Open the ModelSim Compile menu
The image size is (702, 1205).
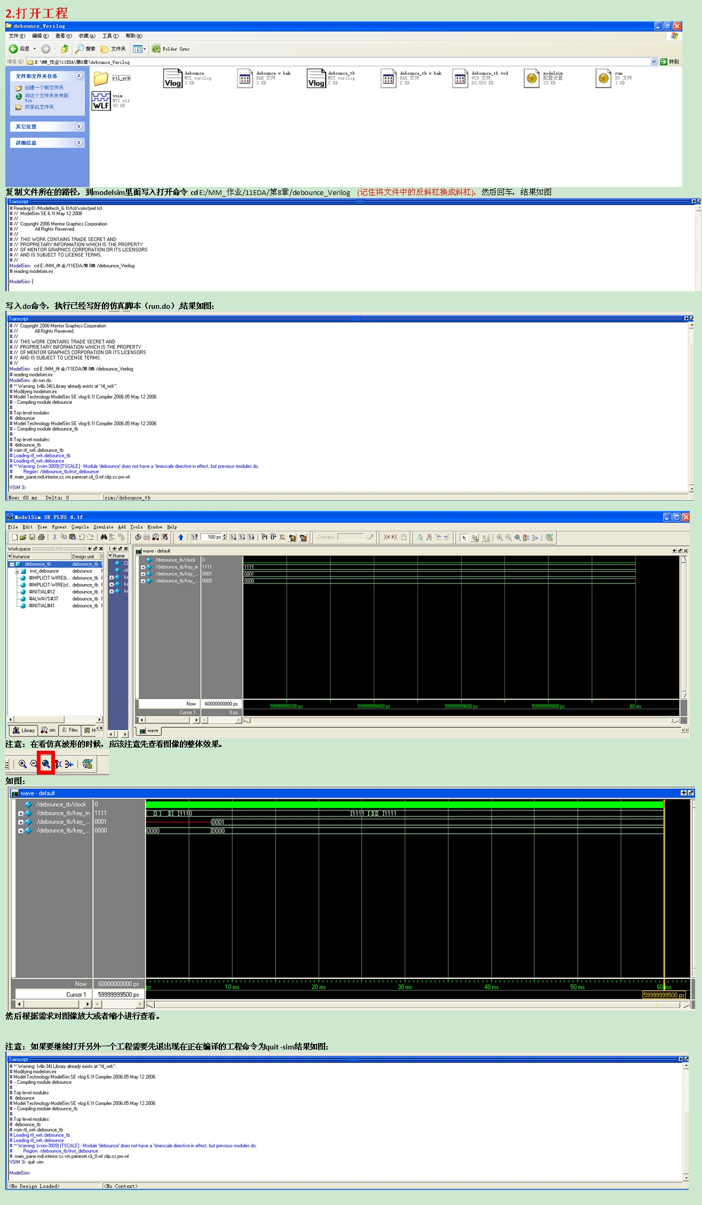80,527
